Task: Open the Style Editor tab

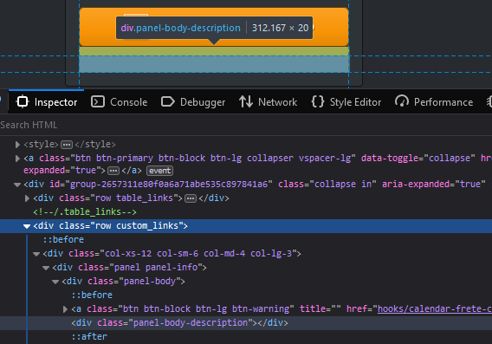Action: click(346, 102)
